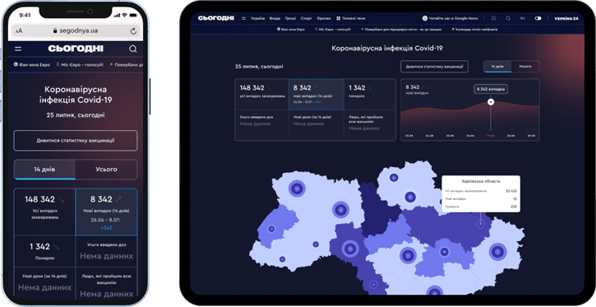The height and width of the screenshot is (307, 596).
Task: Click the segodnya.ua address bar
Action: 76,30
